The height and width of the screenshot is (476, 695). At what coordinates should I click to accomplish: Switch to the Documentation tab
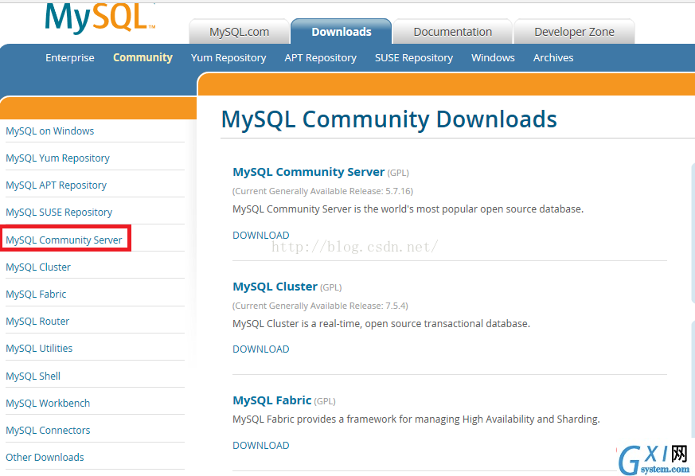[452, 32]
